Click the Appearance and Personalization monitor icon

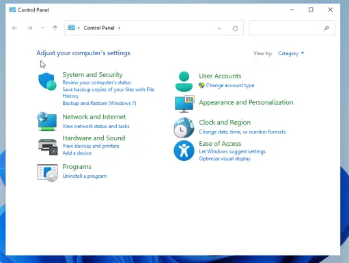click(184, 104)
